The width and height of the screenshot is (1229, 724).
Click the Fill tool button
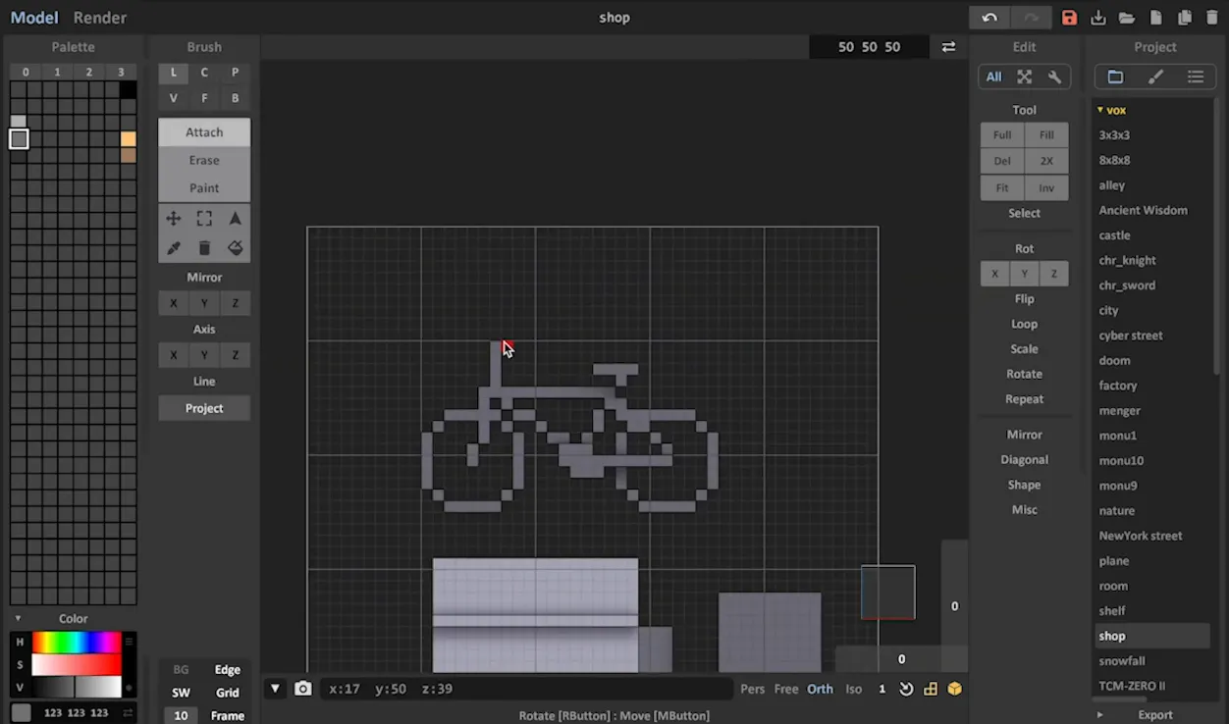[1046, 135]
